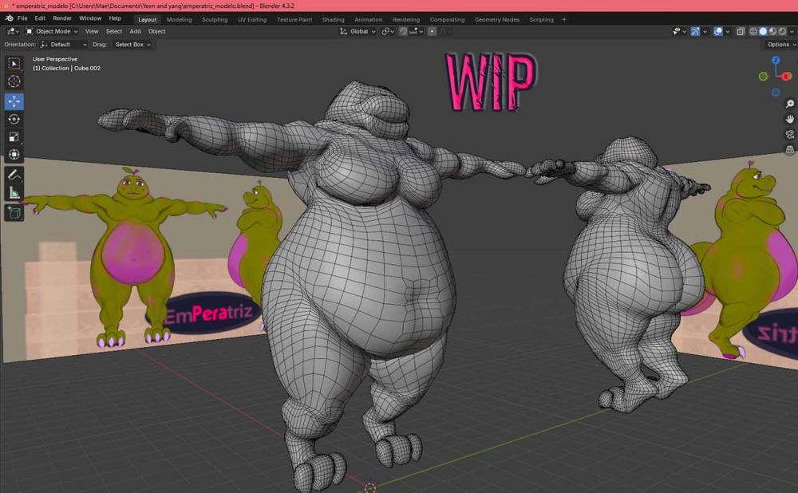Toggle show overlays button
This screenshot has height=493, width=798.
point(718,32)
